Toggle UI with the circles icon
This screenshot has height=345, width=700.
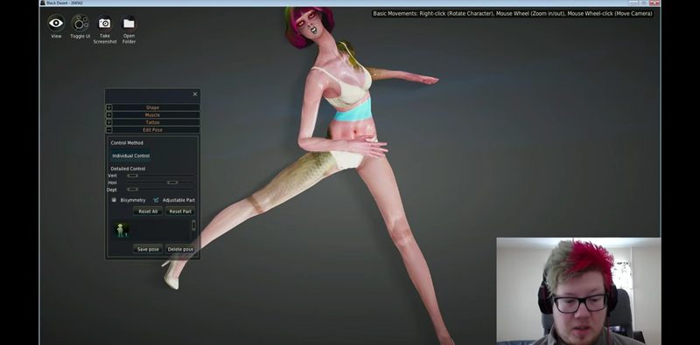point(80,23)
